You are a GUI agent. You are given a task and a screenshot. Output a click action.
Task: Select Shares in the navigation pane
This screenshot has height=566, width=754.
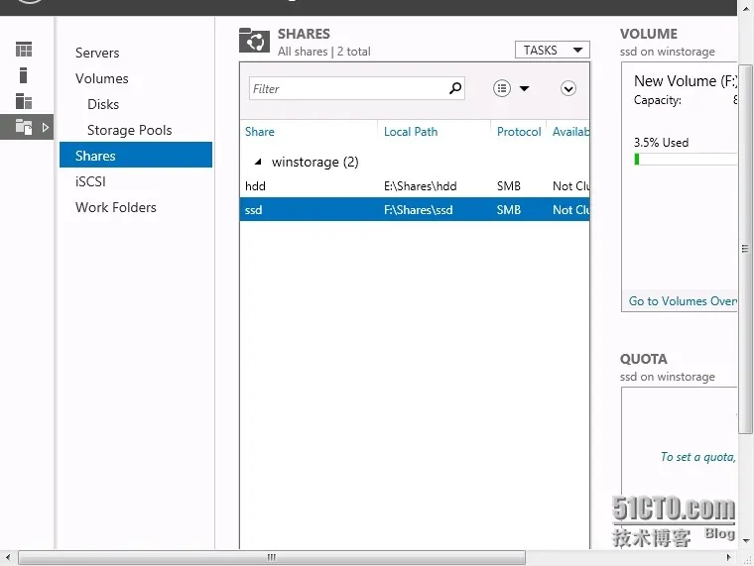[x=136, y=155]
